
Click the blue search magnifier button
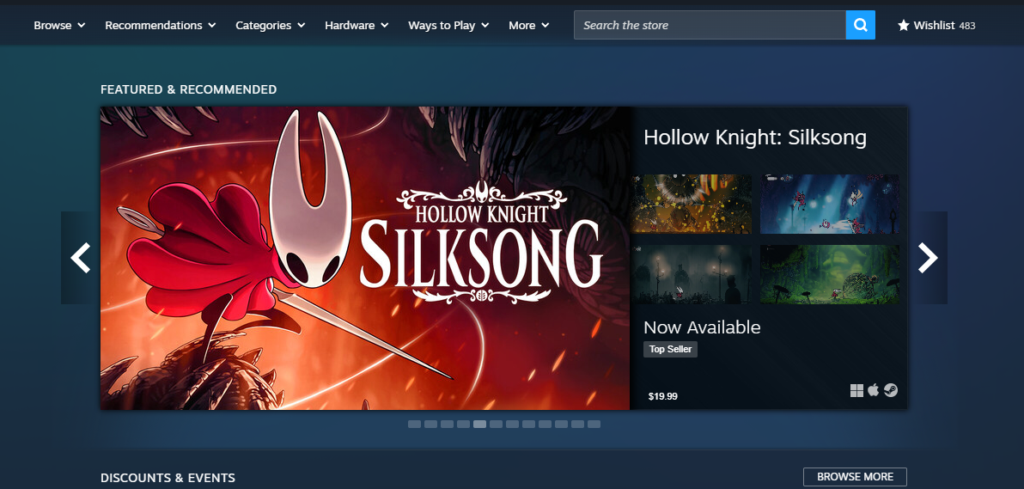coord(860,26)
